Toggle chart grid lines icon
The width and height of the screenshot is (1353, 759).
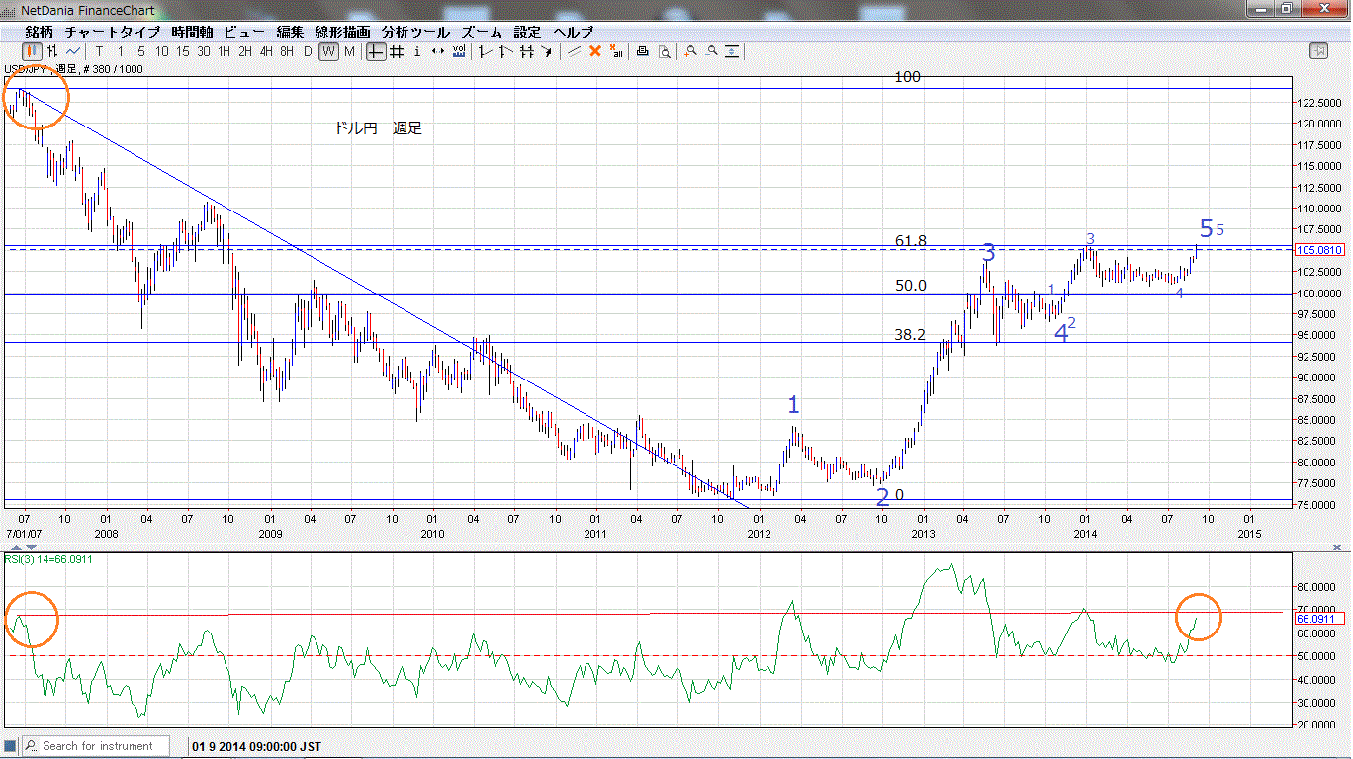(397, 51)
